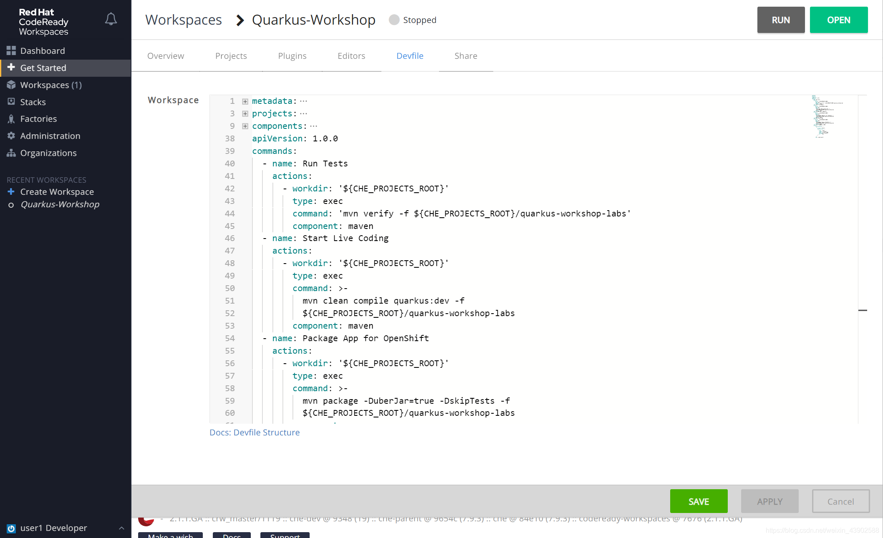Click the Stacks icon in sidebar
This screenshot has width=883, height=538.
[11, 101]
